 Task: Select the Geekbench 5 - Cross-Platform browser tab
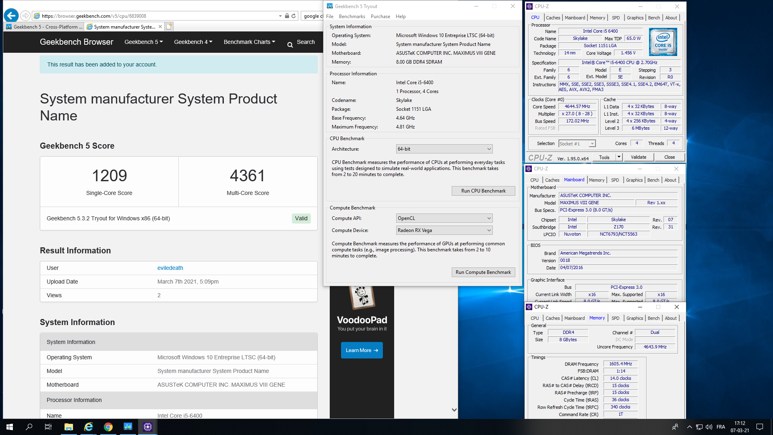[44, 27]
